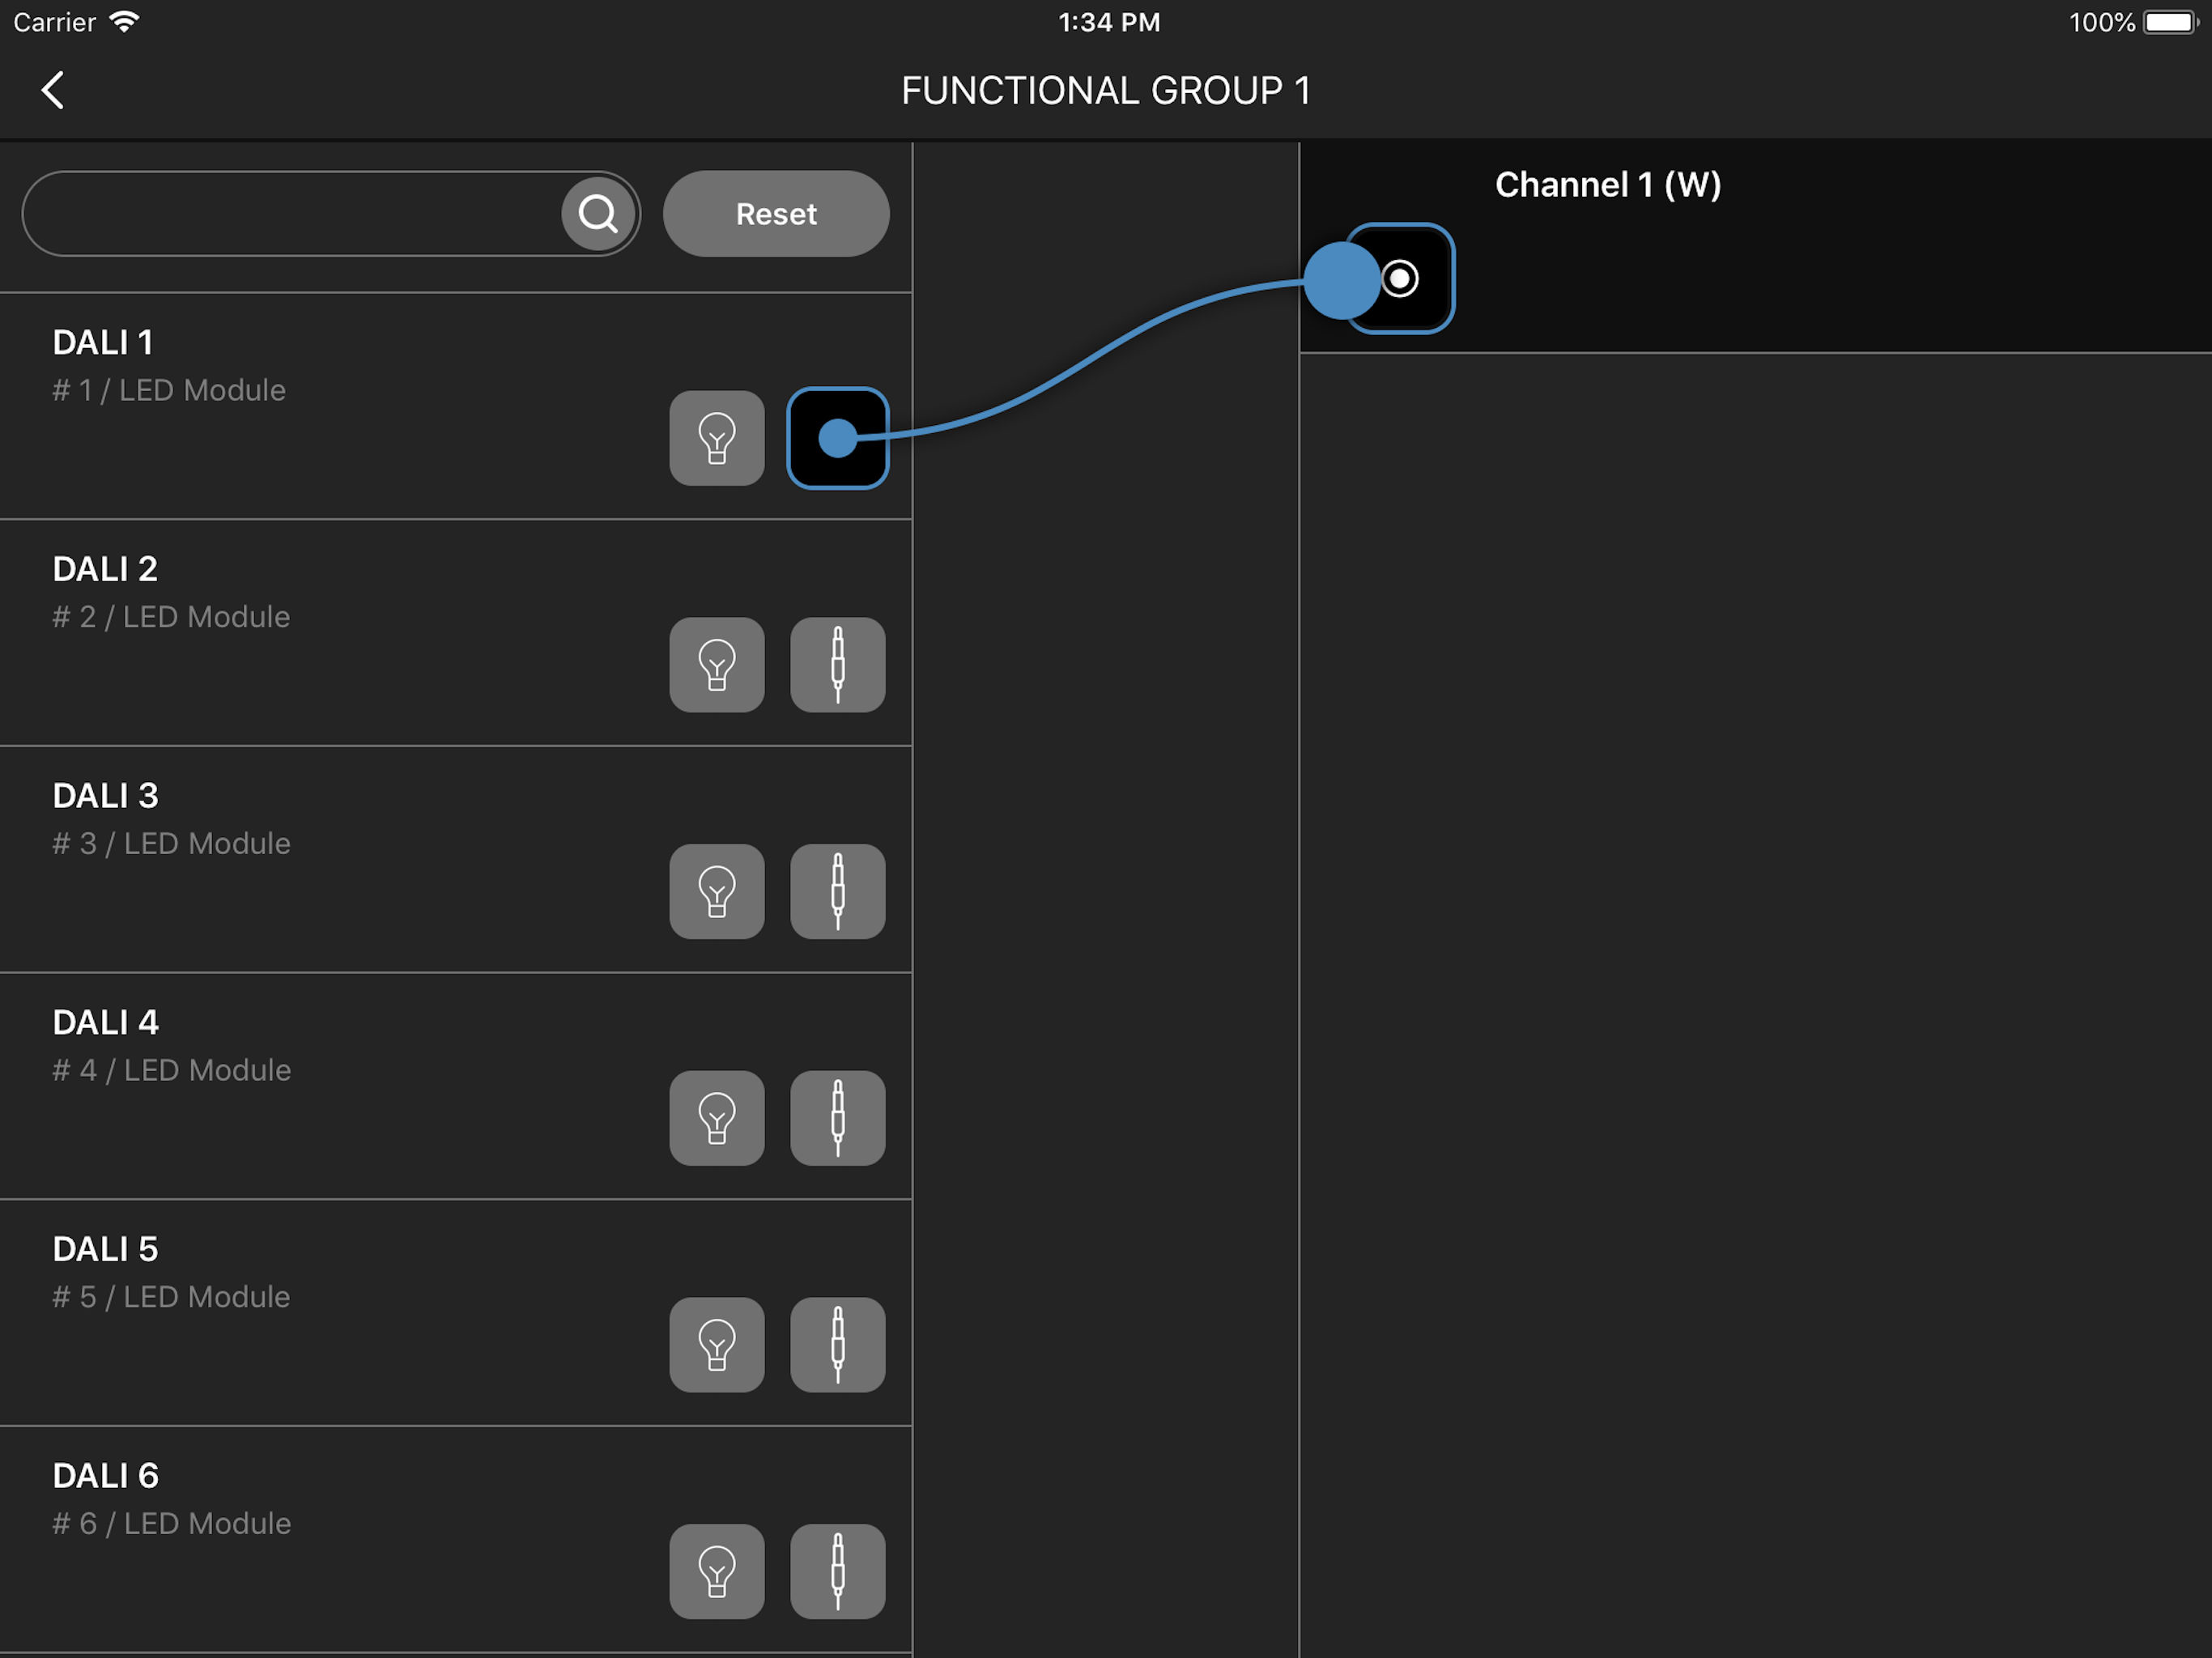Click the Reset button
This screenshot has height=1658, width=2212.
tap(776, 213)
